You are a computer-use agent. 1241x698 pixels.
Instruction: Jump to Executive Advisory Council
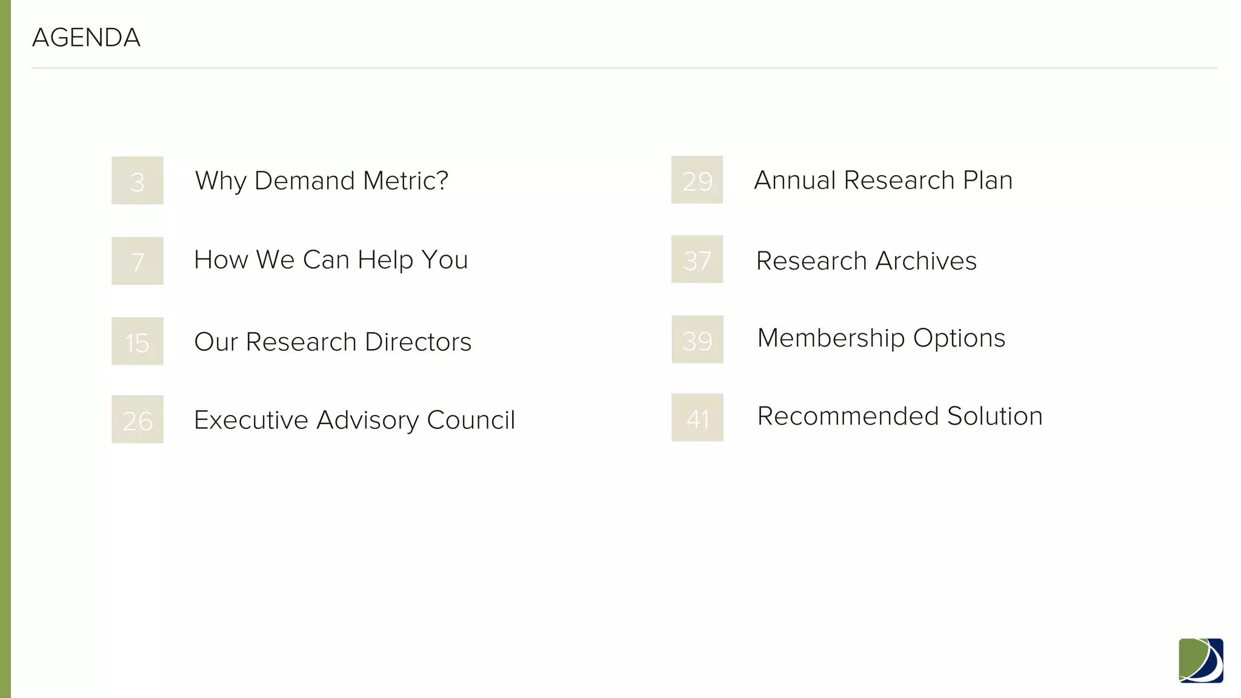click(354, 420)
